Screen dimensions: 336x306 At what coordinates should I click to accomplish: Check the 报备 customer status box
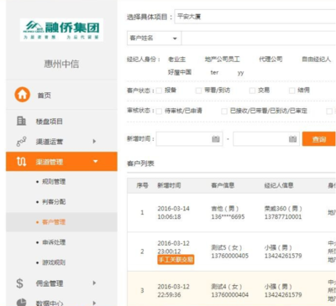159,91
